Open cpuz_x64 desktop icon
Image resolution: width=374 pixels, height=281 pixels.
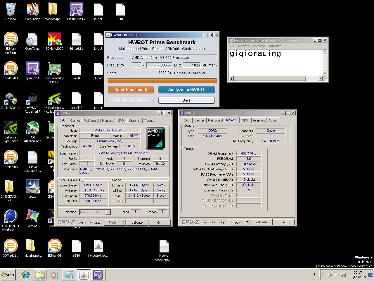pyautogui.click(x=32, y=71)
